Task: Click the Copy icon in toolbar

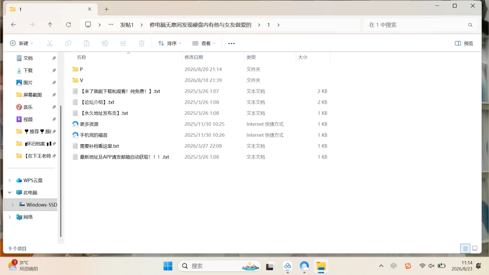Action: click(68, 43)
